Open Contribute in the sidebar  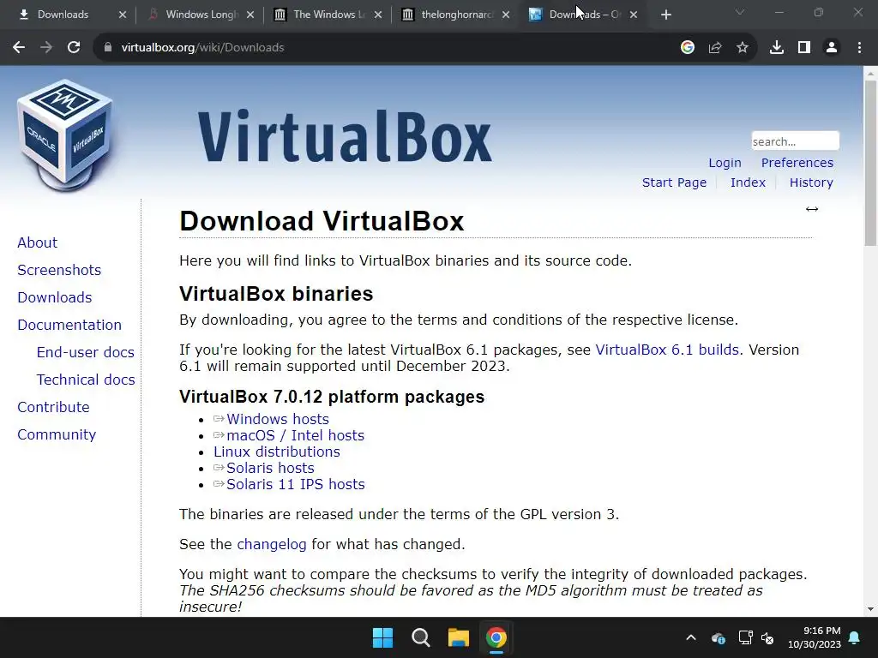[x=53, y=407]
